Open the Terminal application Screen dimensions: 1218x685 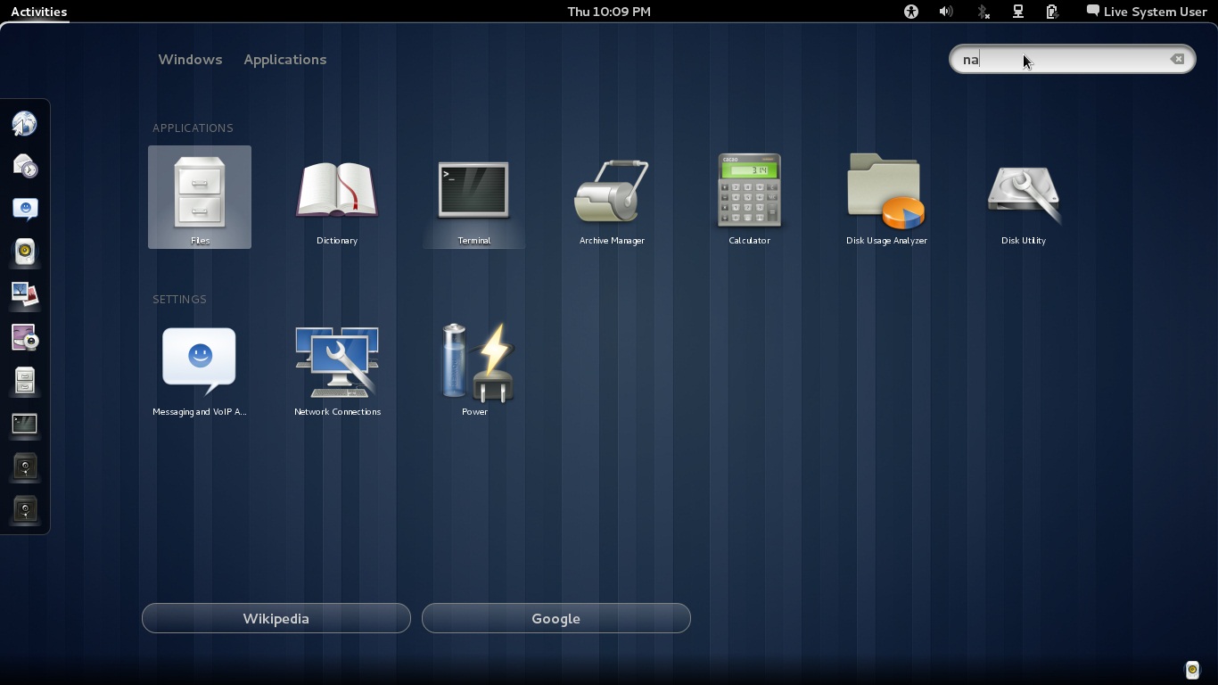(473, 190)
